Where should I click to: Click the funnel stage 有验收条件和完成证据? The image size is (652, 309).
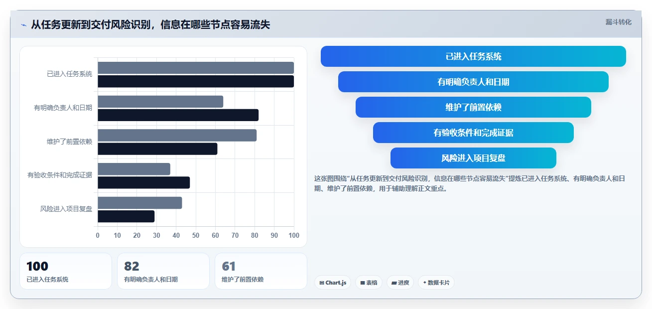tap(473, 133)
